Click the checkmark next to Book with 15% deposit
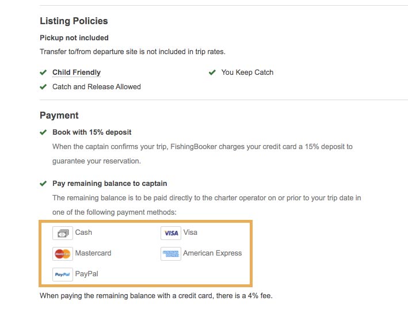This screenshot has height=316, width=408. [43, 132]
